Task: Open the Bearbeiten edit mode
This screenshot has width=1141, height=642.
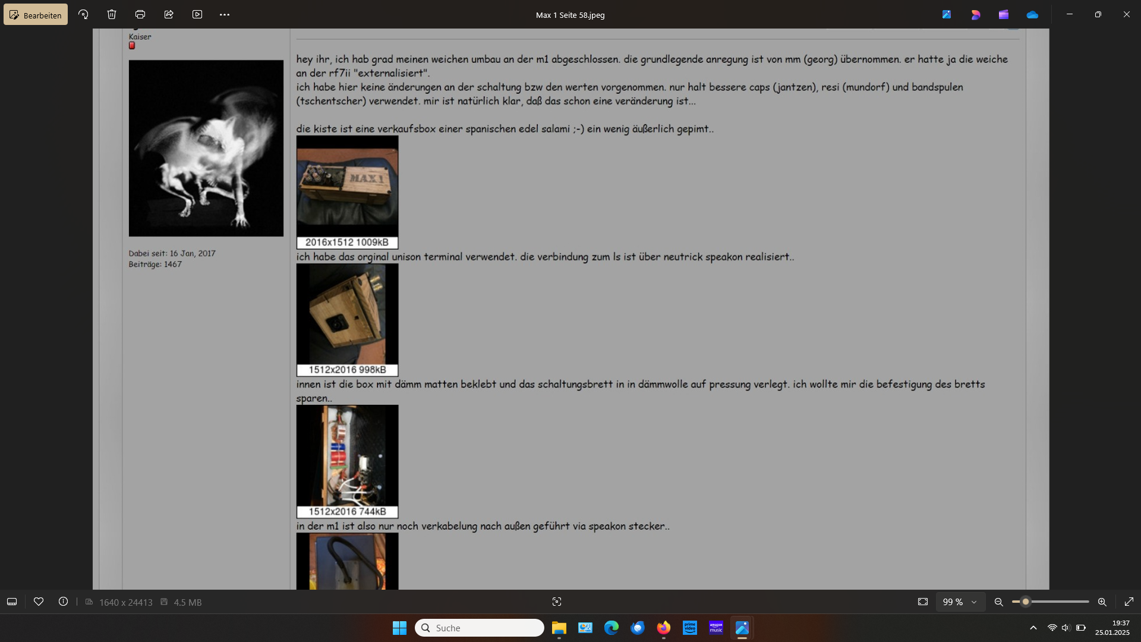Action: tap(36, 15)
